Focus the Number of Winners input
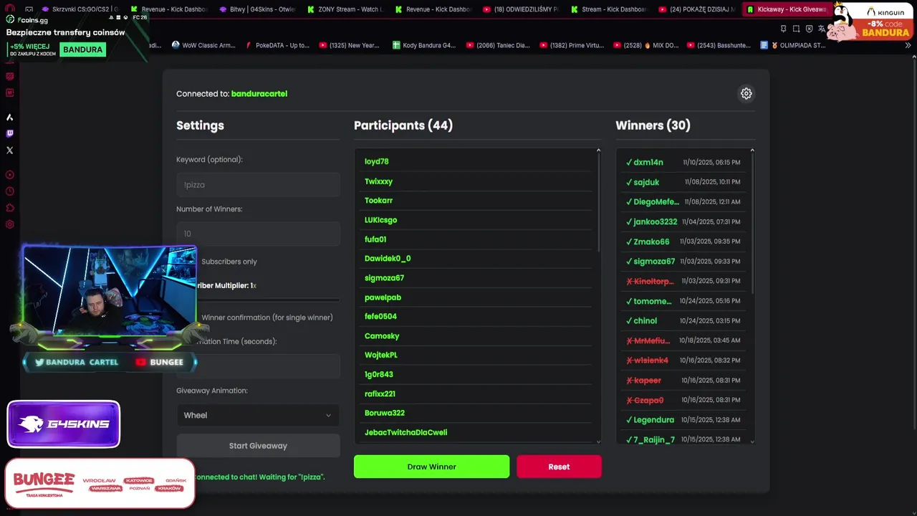The width and height of the screenshot is (917, 516). pyautogui.click(x=258, y=234)
